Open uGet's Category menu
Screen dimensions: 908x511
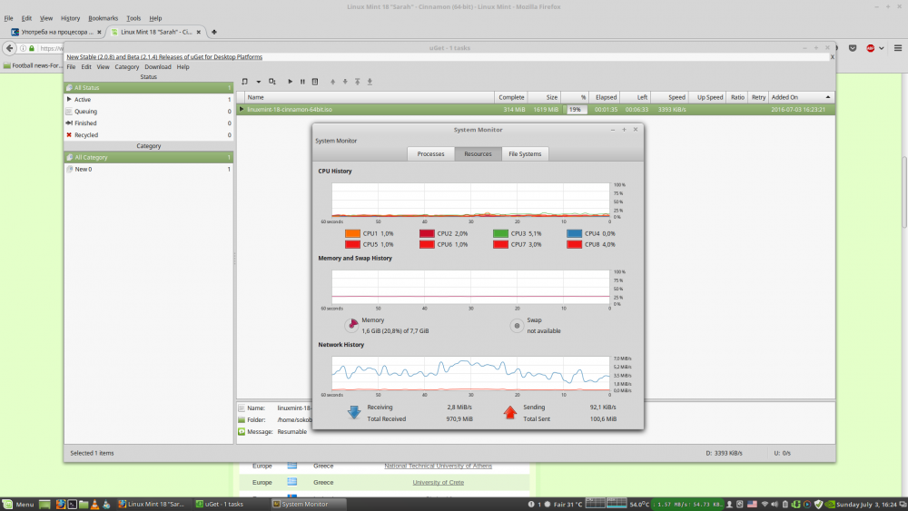127,67
